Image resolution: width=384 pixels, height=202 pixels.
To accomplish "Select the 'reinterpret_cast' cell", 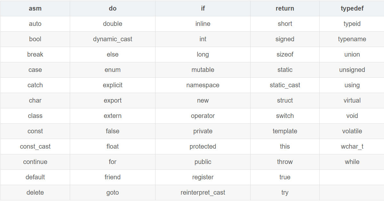I will [x=203, y=193].
